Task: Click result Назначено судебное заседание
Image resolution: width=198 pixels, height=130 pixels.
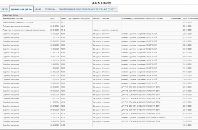Action: (106, 30)
